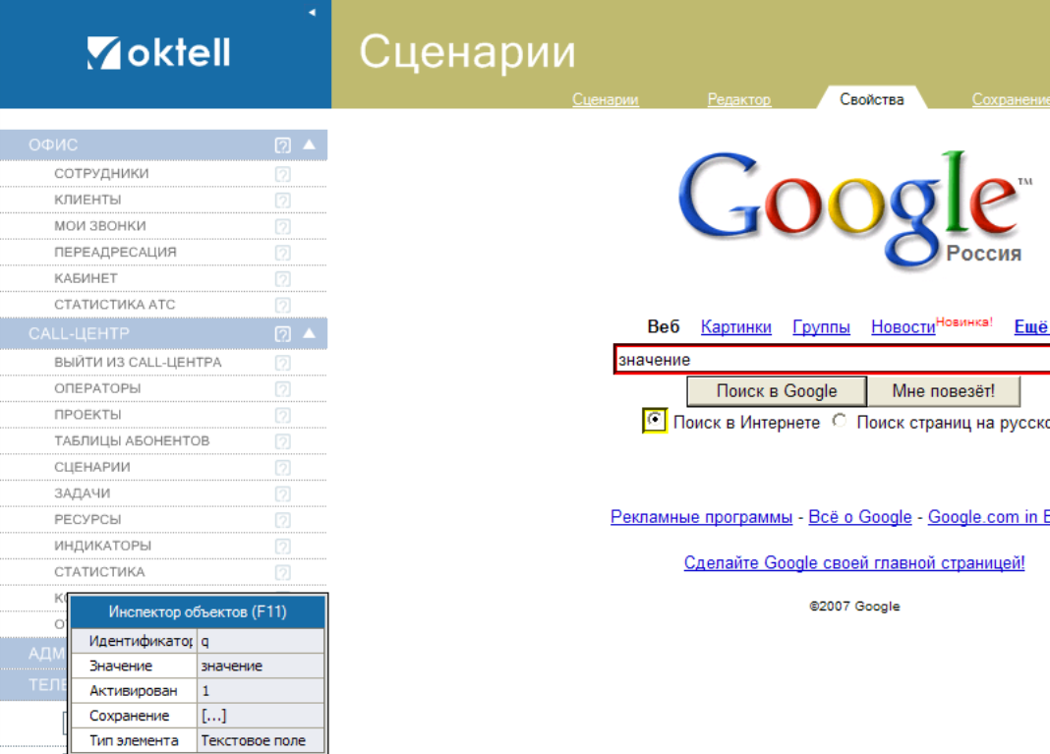Open help icon next to Операторы
This screenshot has height=754, width=1050.
(x=283, y=389)
